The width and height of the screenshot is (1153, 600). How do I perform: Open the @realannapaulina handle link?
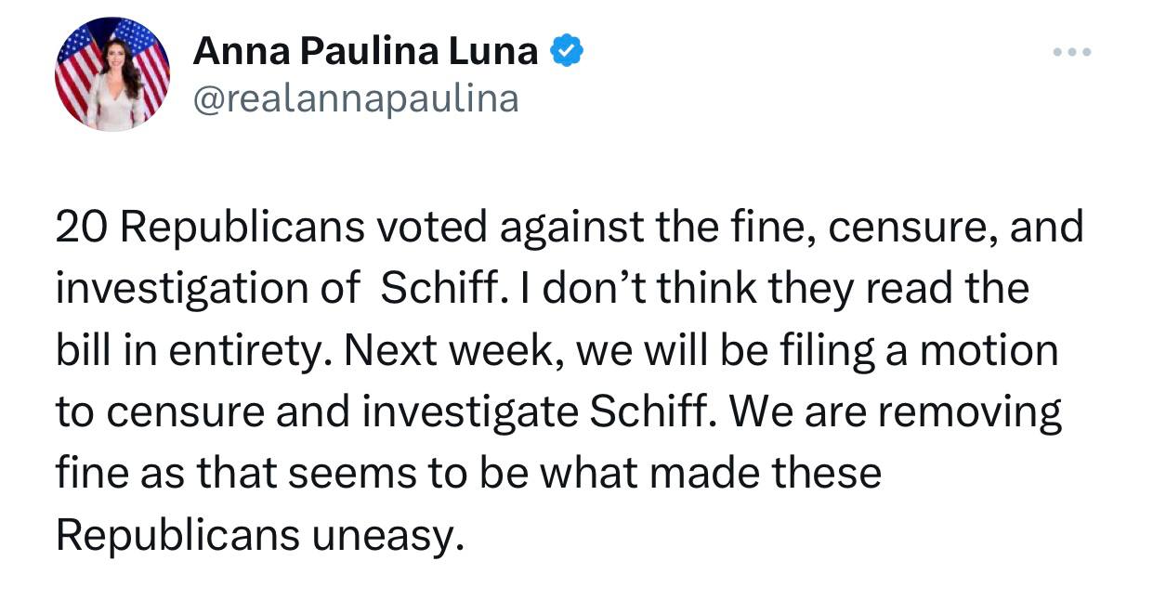tap(355, 98)
